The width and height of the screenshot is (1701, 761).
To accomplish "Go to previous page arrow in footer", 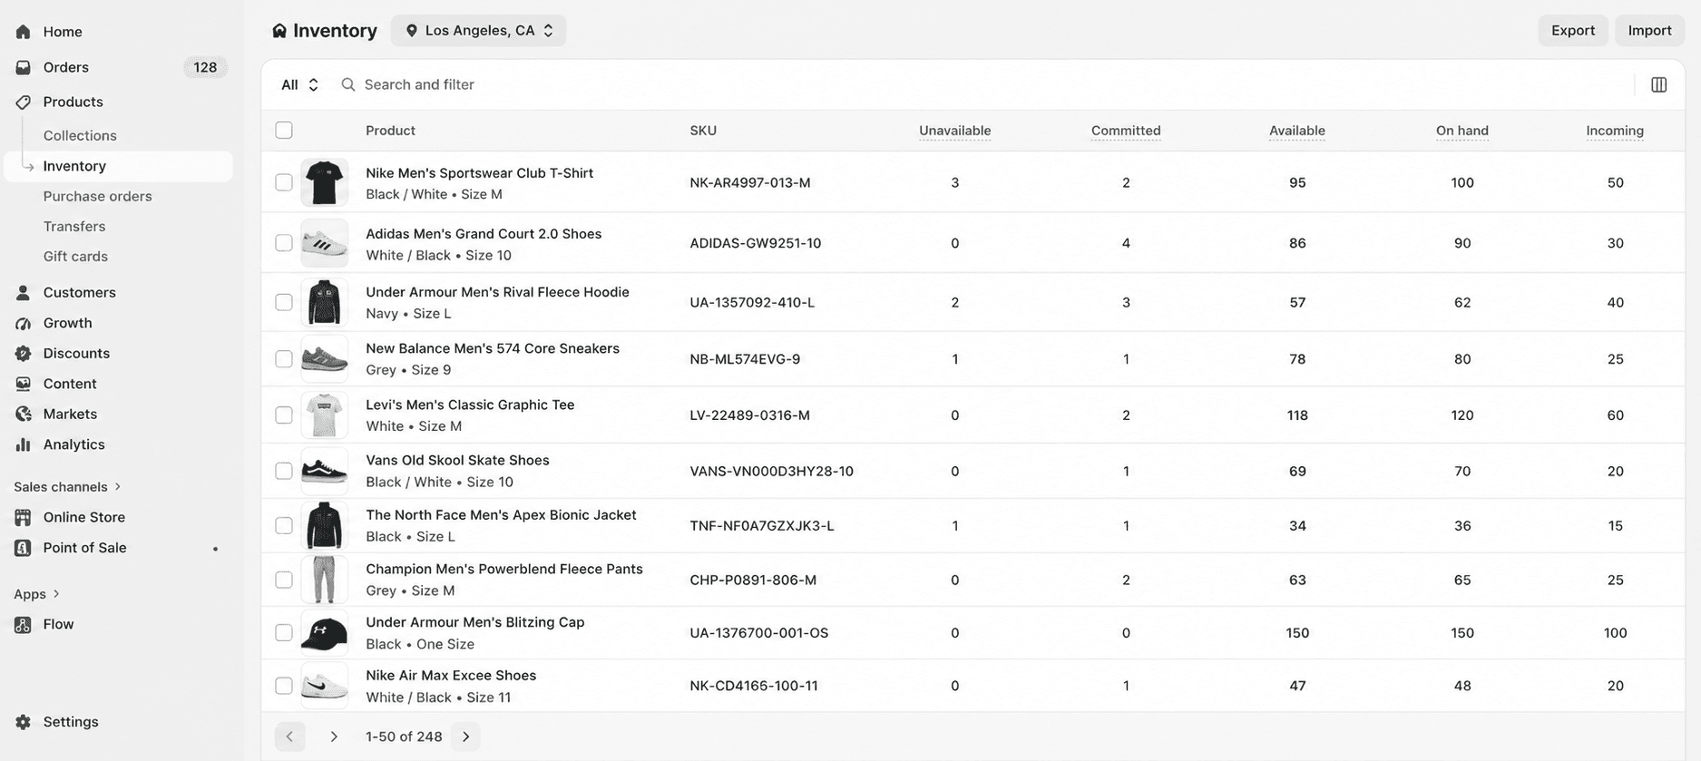I will click(289, 737).
